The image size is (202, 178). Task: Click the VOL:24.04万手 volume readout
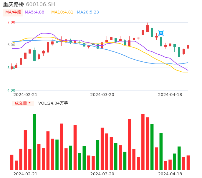[x=53, y=103]
